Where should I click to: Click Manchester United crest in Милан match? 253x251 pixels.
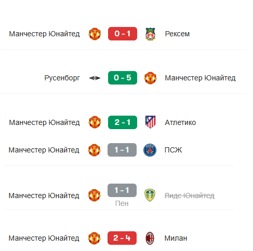tap(94, 238)
